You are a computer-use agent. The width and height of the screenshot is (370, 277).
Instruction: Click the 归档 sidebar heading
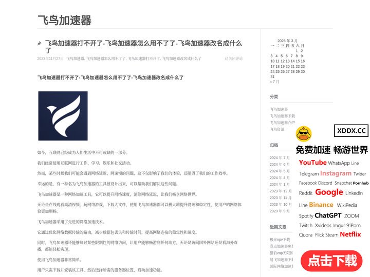tap(274, 145)
